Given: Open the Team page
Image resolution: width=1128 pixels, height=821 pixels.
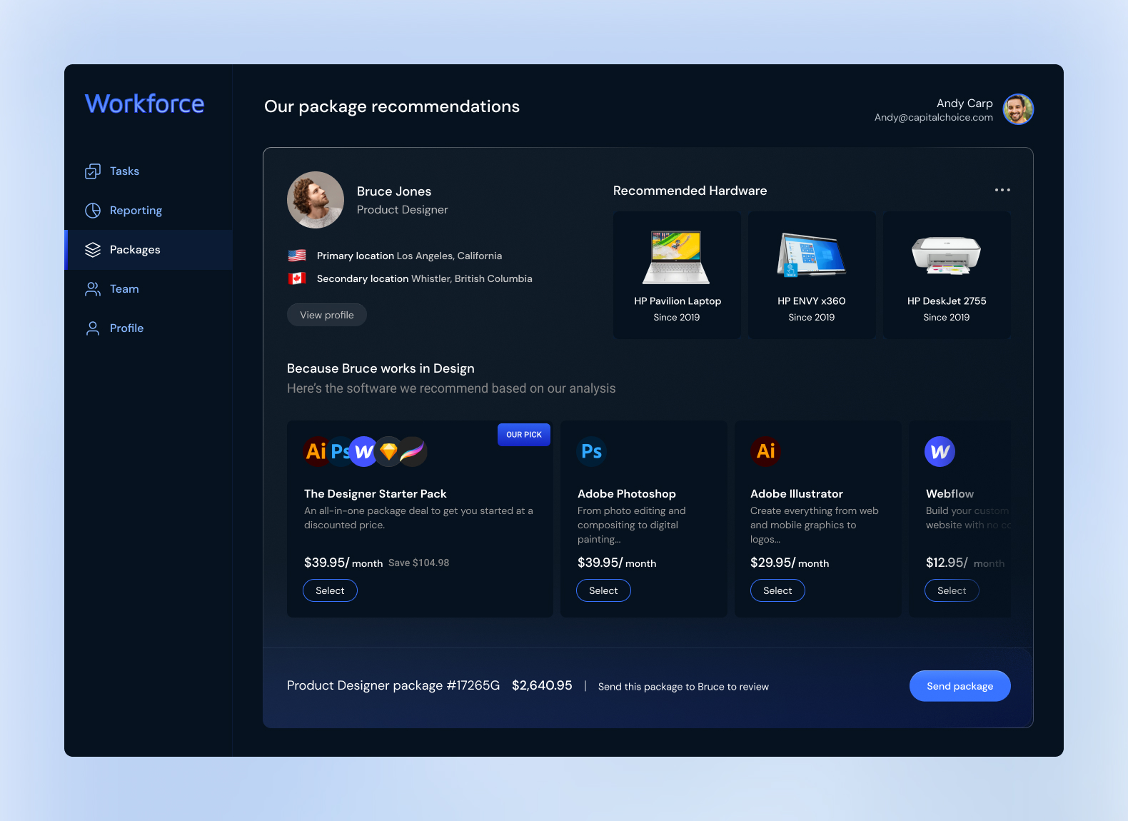Looking at the screenshot, I should point(148,289).
